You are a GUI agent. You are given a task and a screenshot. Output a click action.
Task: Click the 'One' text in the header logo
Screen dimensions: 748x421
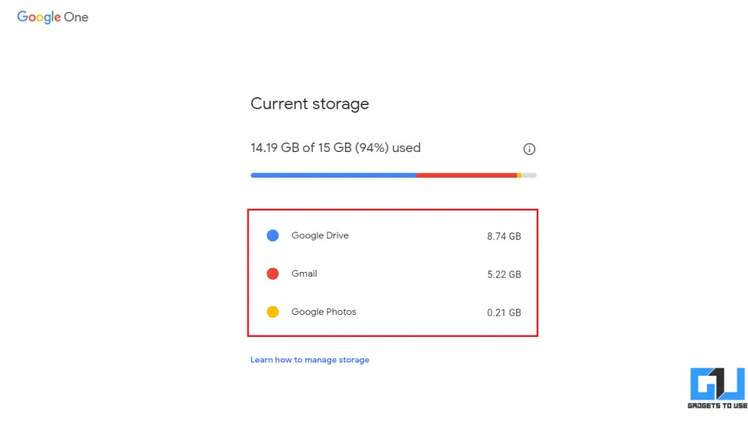pos(77,17)
